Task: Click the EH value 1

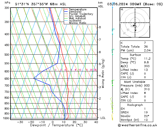Action: coord(145,109)
